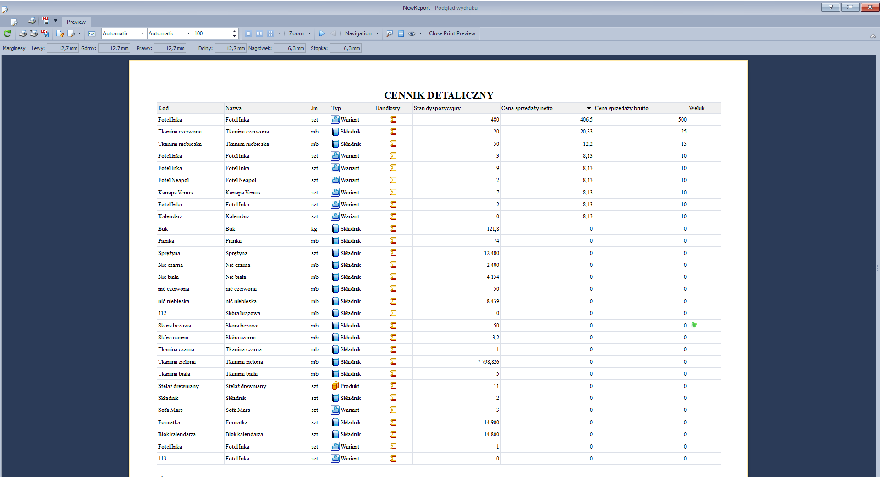Increase scale value with up stepper
The width and height of the screenshot is (880, 477).
coord(235,31)
